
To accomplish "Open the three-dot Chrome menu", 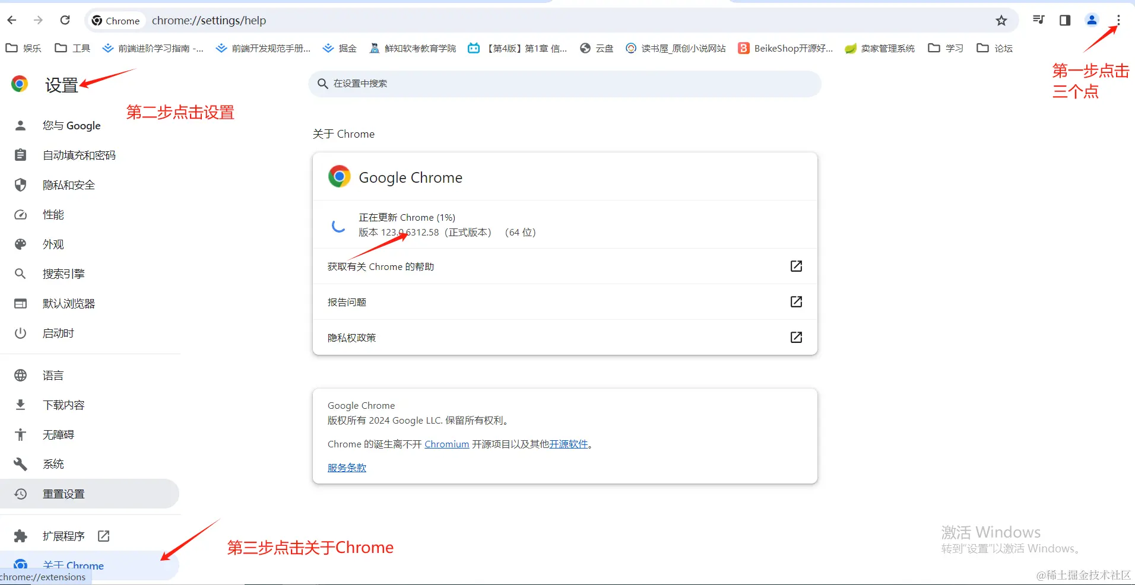I will [x=1118, y=20].
